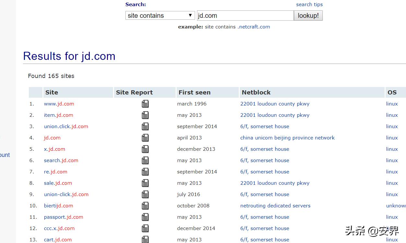Open the ccc.x.jd.com site link
Screen dimensions: 406x243
pos(59,228)
